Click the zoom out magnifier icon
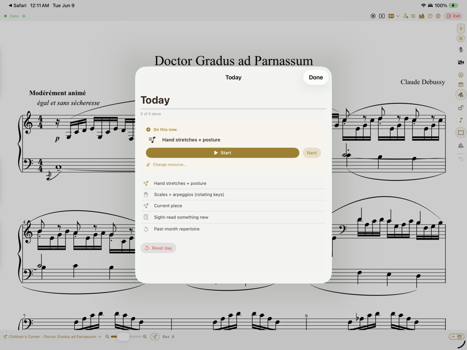The width and height of the screenshot is (467, 350). (107, 336)
